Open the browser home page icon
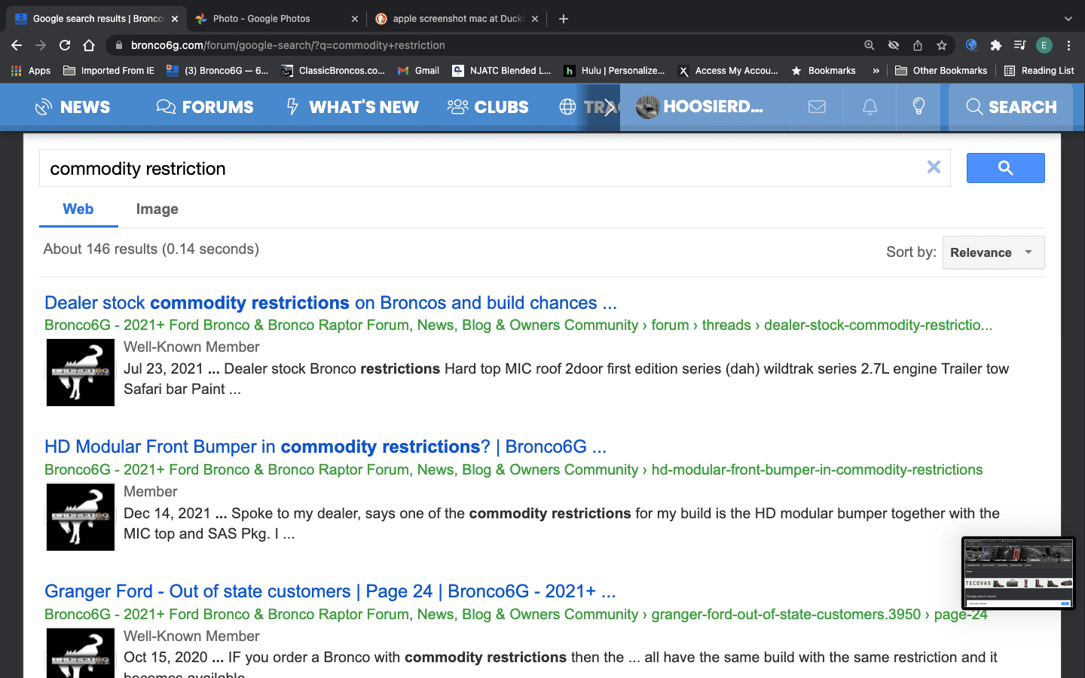 (x=89, y=45)
